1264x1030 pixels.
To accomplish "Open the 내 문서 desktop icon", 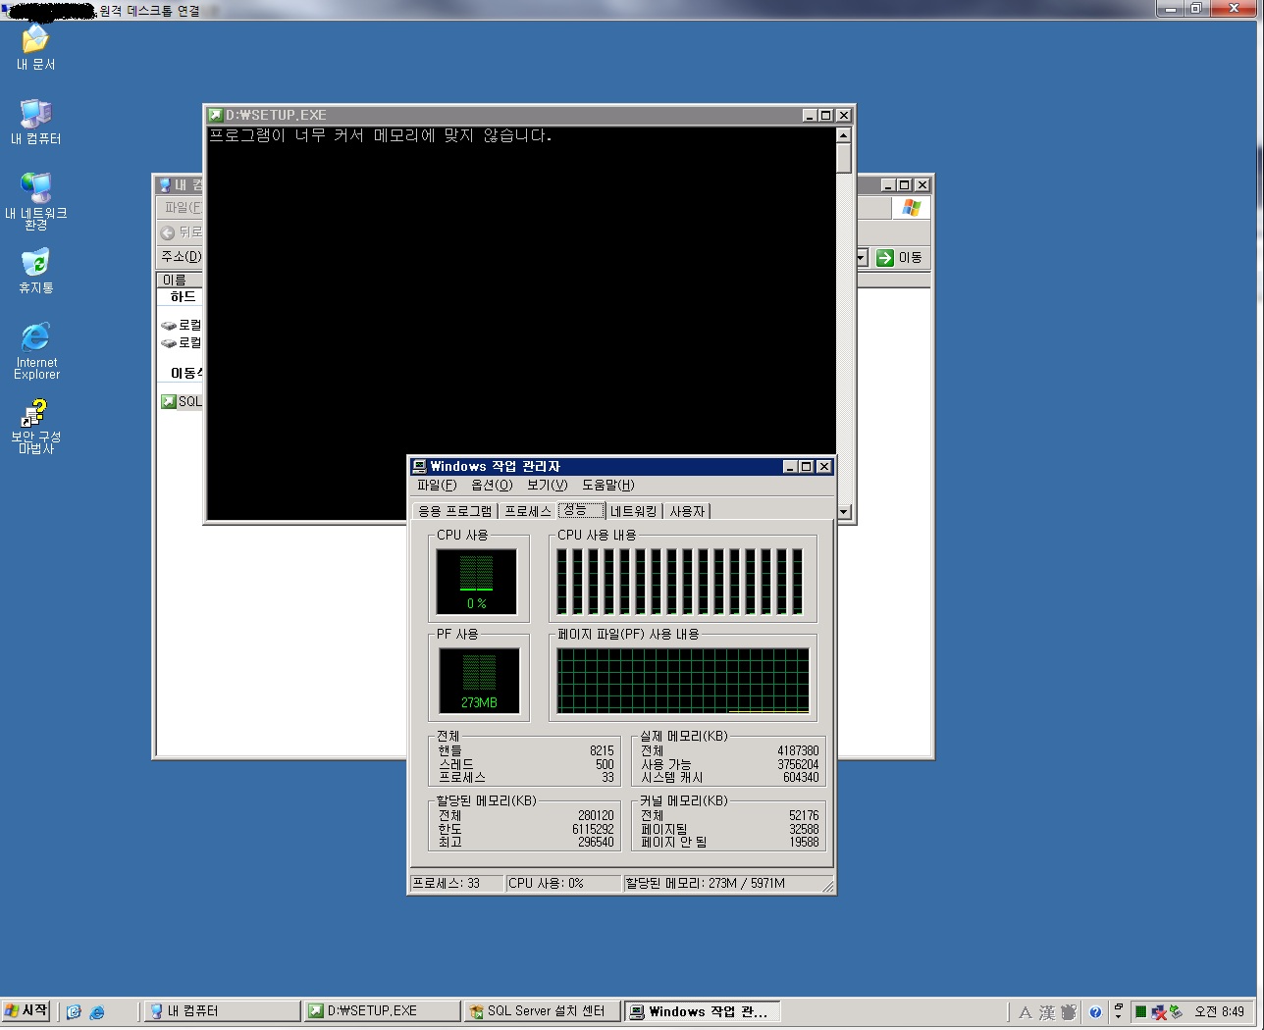I will (x=35, y=47).
